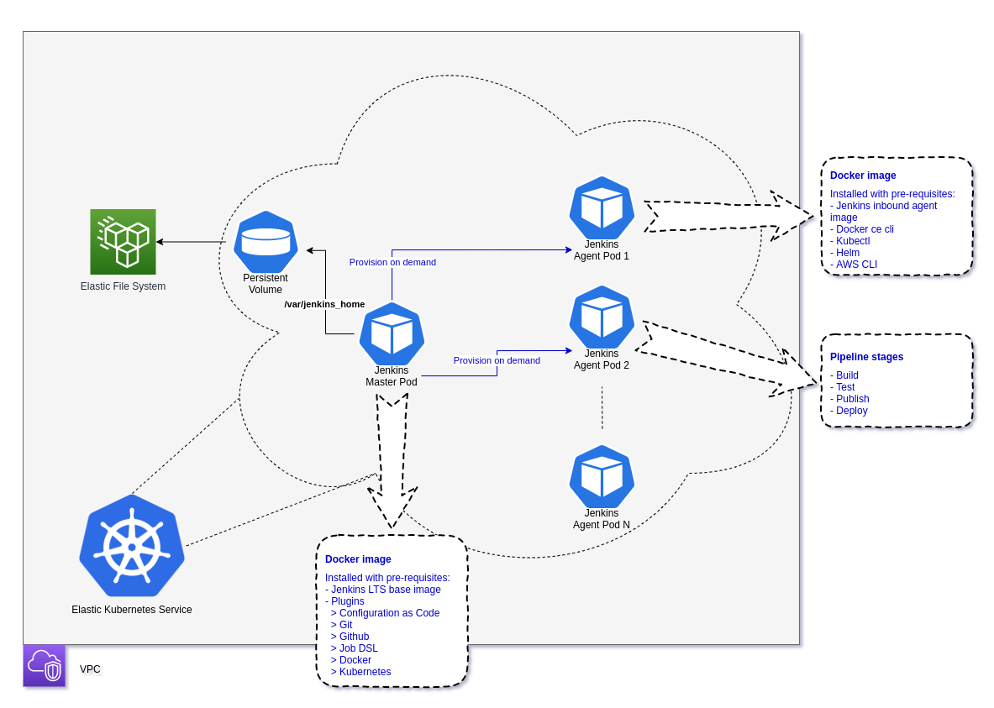The width and height of the screenshot is (994, 708).
Task: Click the '- AWS CLI' line
Action: pyautogui.click(x=854, y=265)
